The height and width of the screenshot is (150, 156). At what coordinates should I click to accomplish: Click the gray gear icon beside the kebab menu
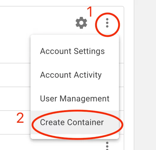pos(81,23)
